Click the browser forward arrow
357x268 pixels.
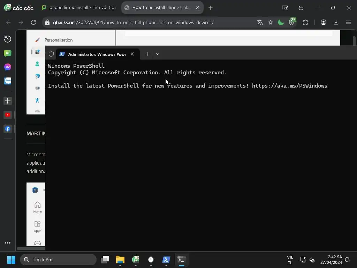[x=21, y=22]
